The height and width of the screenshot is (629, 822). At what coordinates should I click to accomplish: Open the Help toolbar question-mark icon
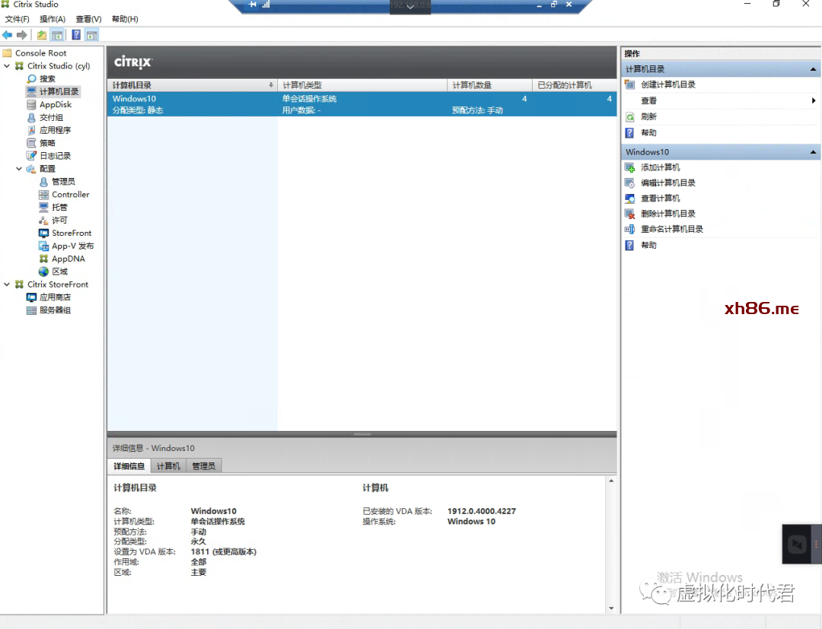coord(76,35)
